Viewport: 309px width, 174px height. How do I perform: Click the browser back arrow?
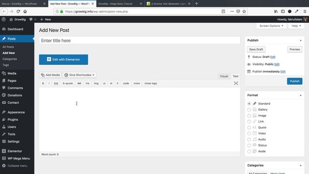[x=4, y=12]
